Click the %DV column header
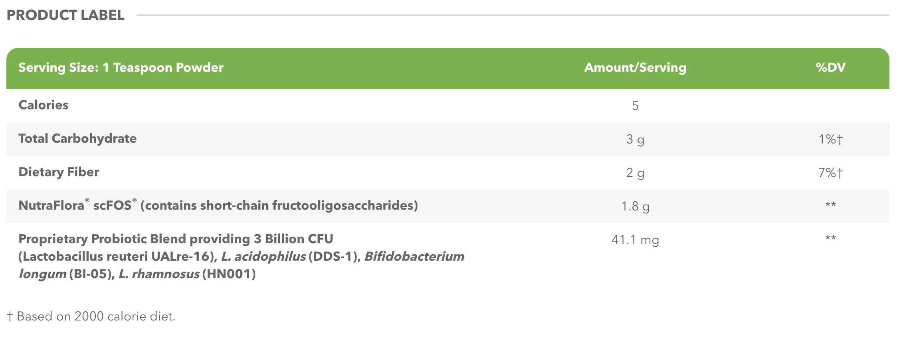The width and height of the screenshot is (899, 338). click(831, 67)
